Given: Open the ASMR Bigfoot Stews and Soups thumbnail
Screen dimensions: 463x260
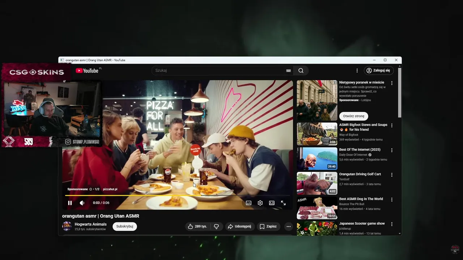Looking at the screenshot, I should click(x=317, y=134).
